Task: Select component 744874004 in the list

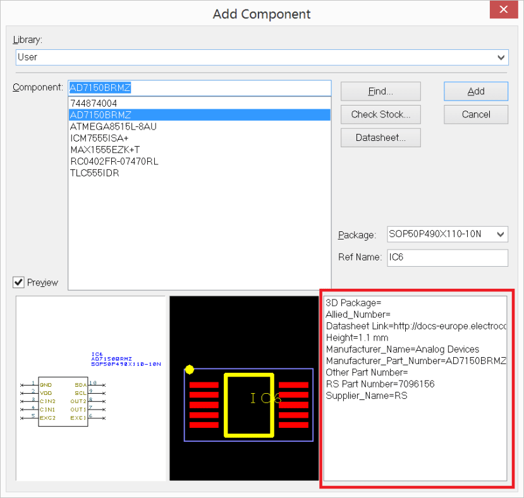Action: tap(200, 103)
